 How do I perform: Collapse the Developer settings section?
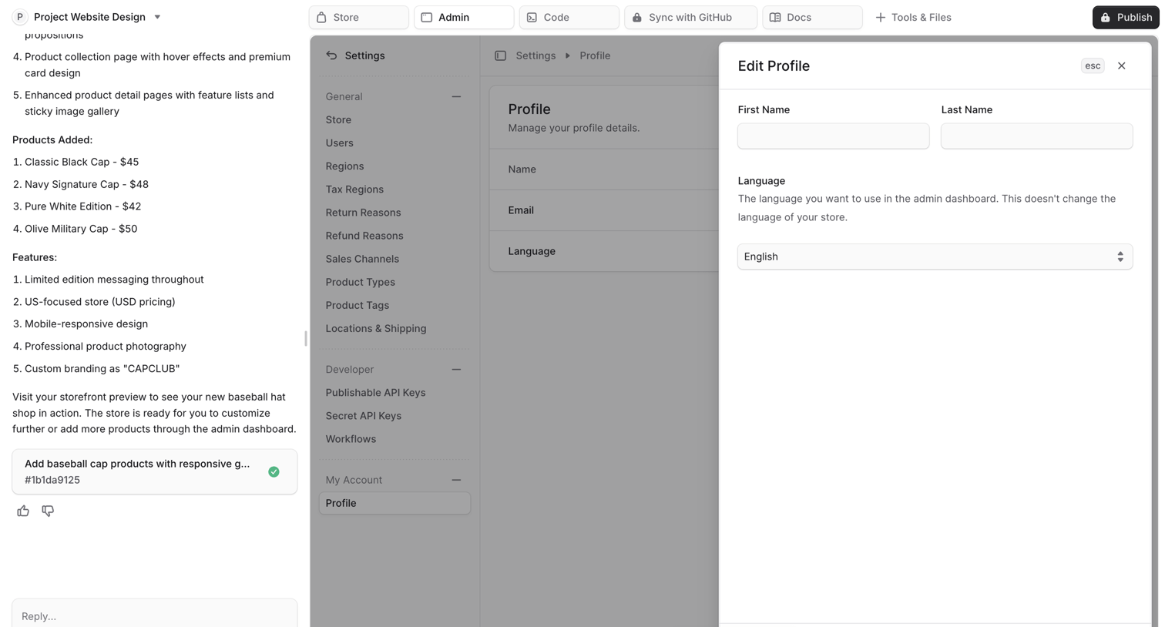coord(456,369)
